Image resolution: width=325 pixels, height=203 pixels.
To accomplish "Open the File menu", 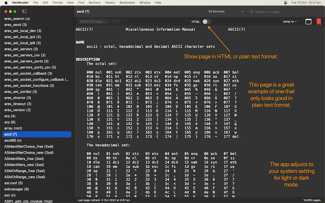I will coord(36,2).
